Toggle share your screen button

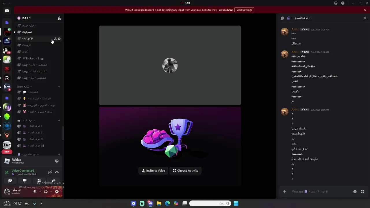pyautogui.click(x=25, y=181)
